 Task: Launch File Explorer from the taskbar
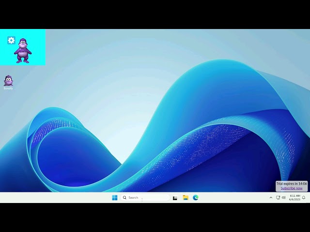186,198
